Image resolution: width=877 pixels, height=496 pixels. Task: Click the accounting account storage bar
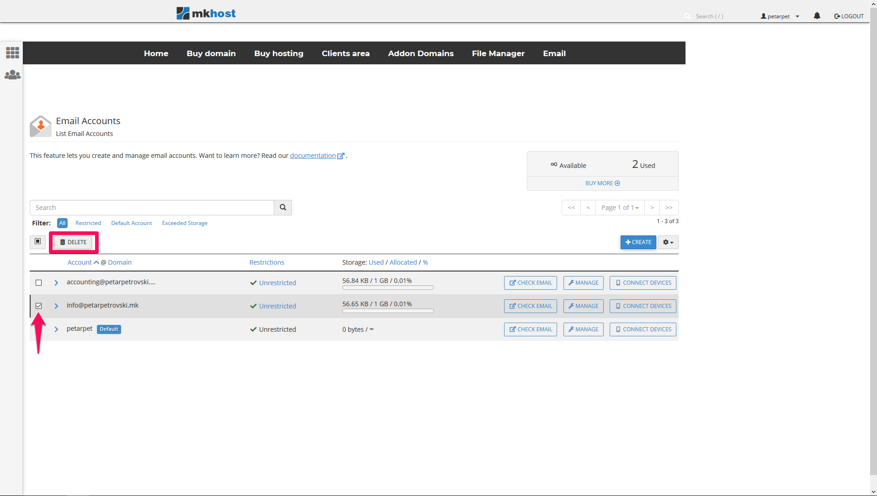(x=388, y=288)
